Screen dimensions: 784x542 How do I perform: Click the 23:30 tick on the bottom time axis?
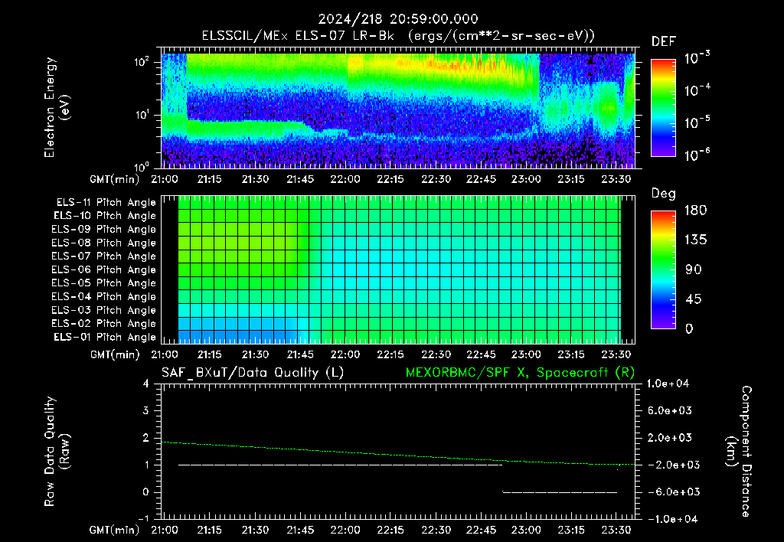pos(616,530)
